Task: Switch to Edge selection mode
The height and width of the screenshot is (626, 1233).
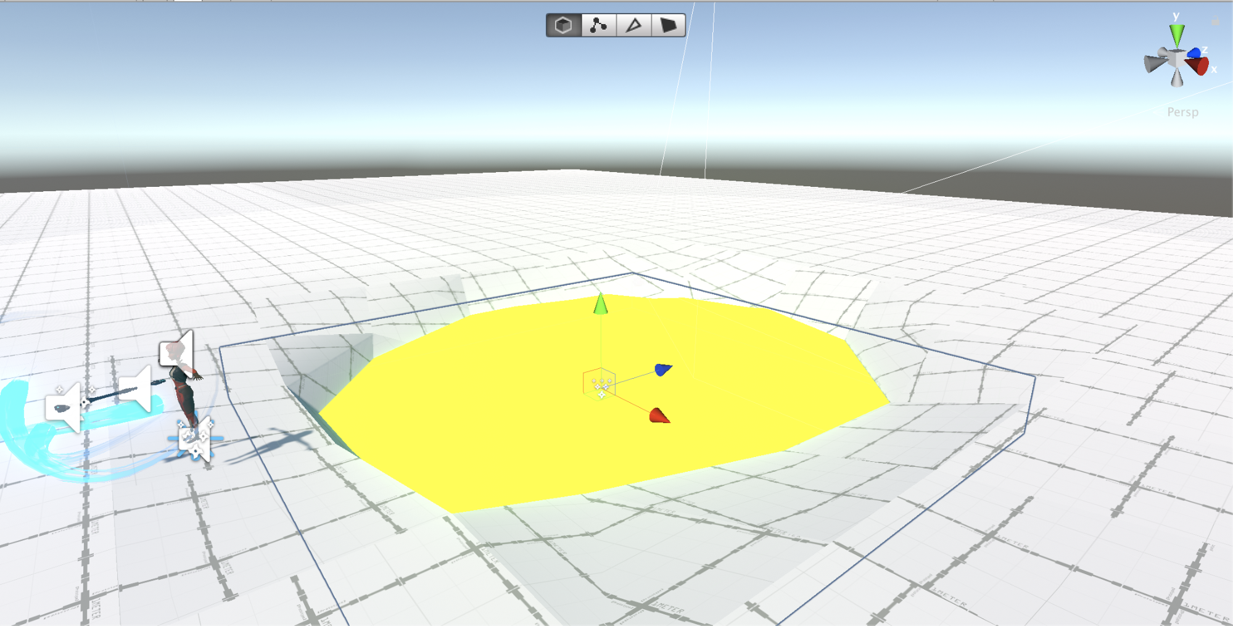Action: click(633, 25)
